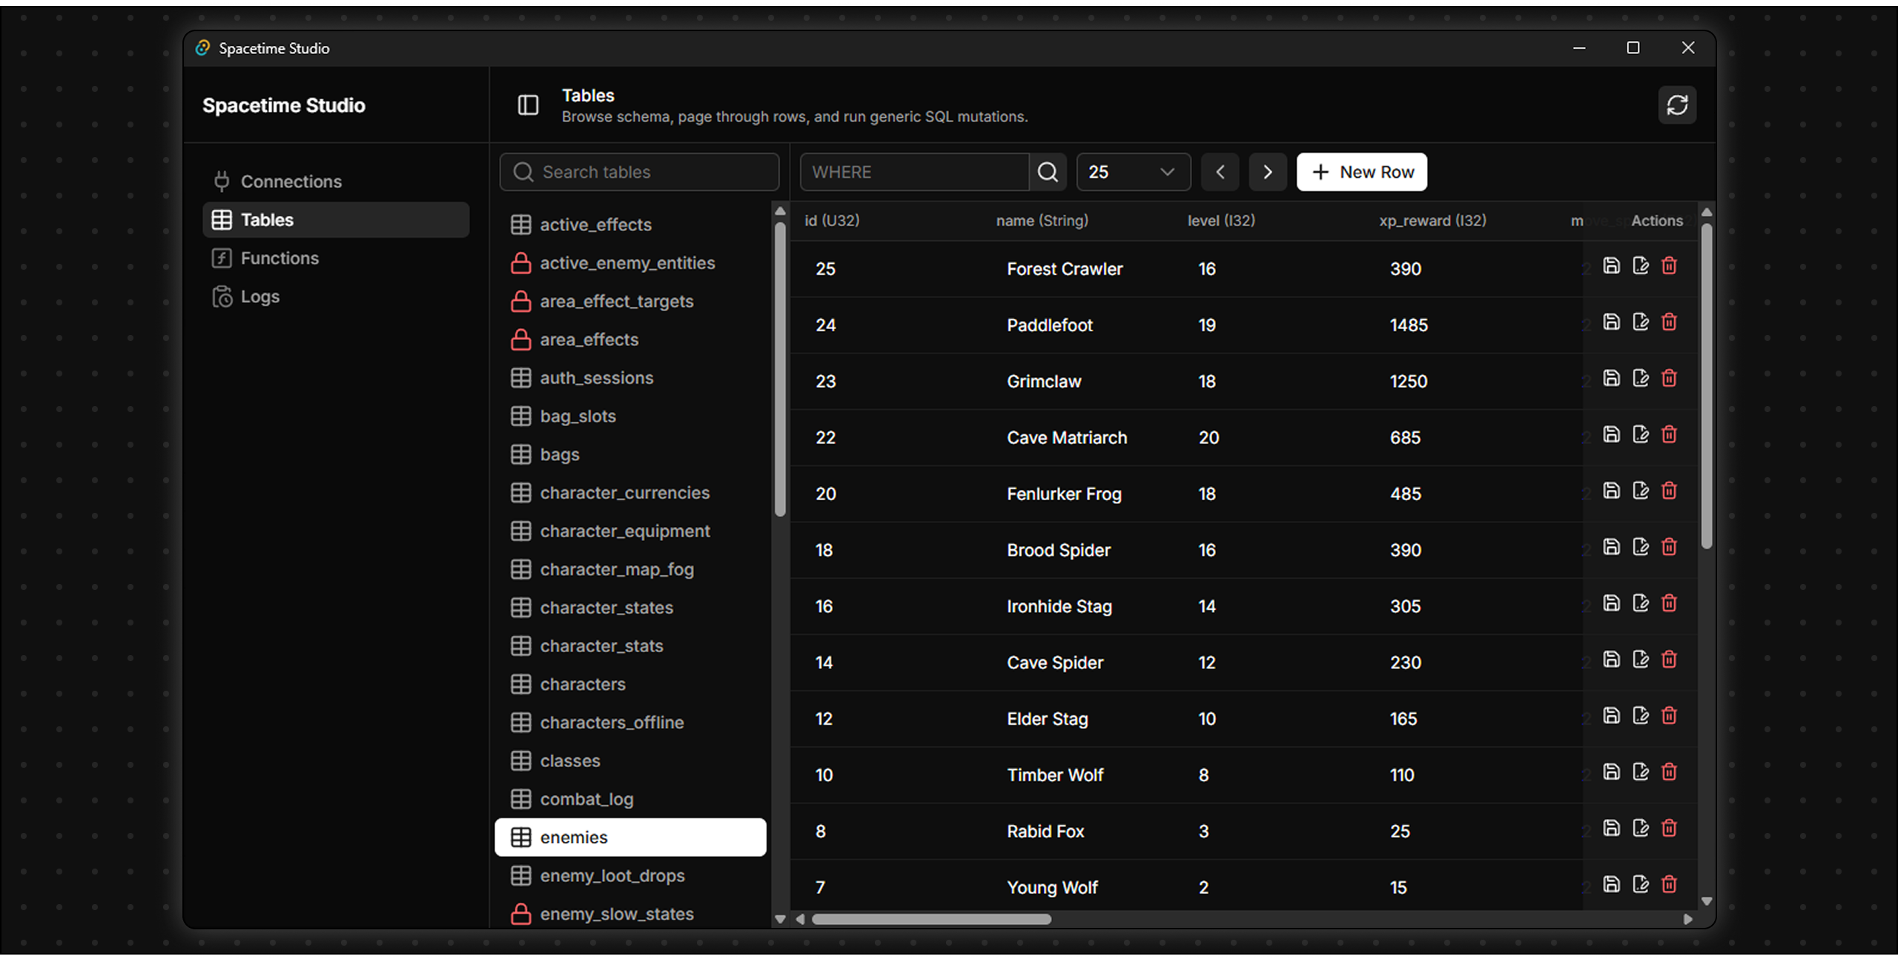Save the Rabid Fox row
This screenshot has width=1898, height=959.
point(1611,828)
